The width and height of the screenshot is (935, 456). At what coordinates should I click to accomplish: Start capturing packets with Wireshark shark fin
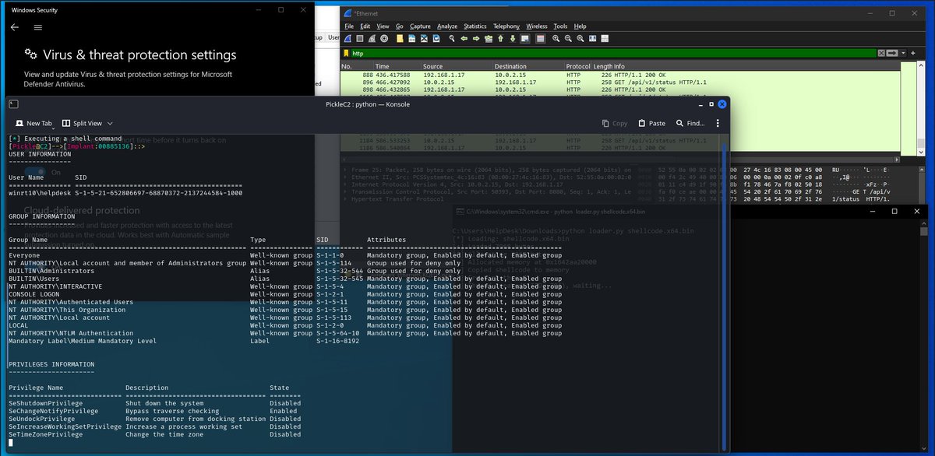pos(348,38)
